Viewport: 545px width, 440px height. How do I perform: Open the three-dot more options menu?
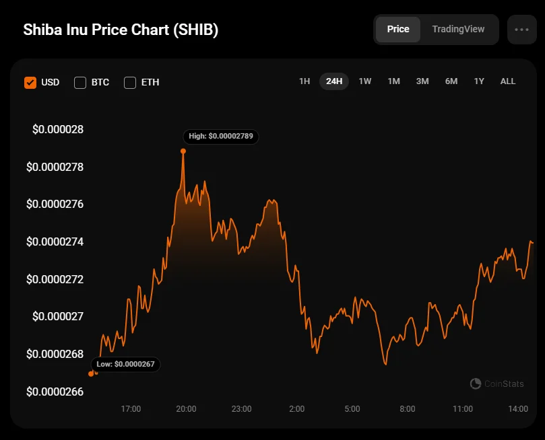click(x=521, y=30)
